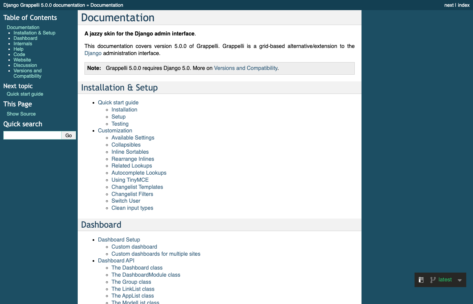Image resolution: width=473 pixels, height=304 pixels.
Task: Open Documentation in the sidebar table of contents
Action: 23,27
